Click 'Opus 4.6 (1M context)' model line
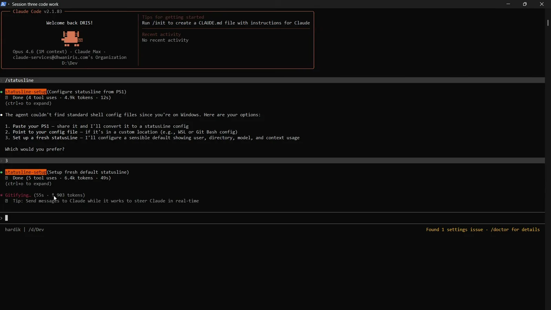Image resolution: width=551 pixels, height=310 pixels. click(59, 52)
